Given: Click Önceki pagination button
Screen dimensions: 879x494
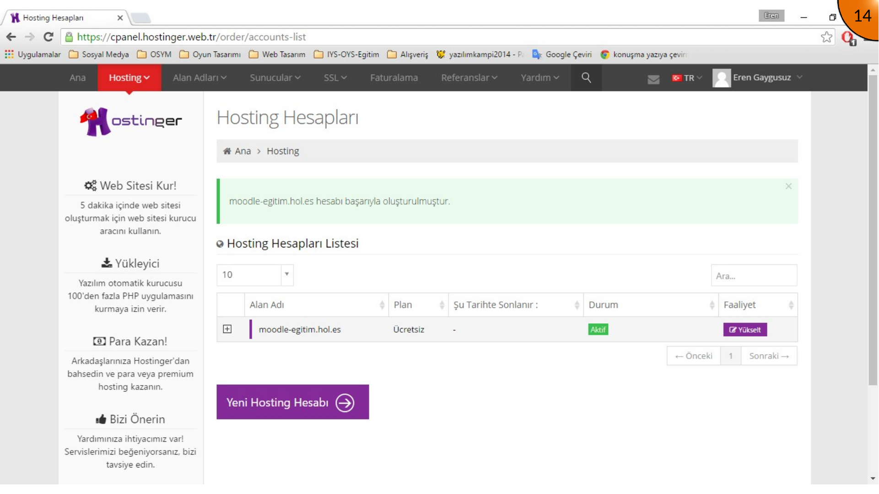Looking at the screenshot, I should [x=694, y=356].
